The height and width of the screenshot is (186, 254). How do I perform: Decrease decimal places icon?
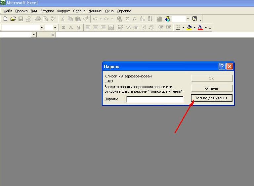[151, 27]
